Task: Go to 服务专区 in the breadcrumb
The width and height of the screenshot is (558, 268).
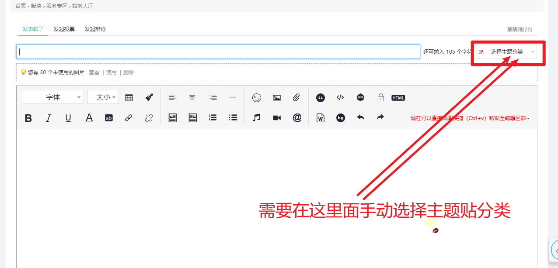Action: point(57,6)
